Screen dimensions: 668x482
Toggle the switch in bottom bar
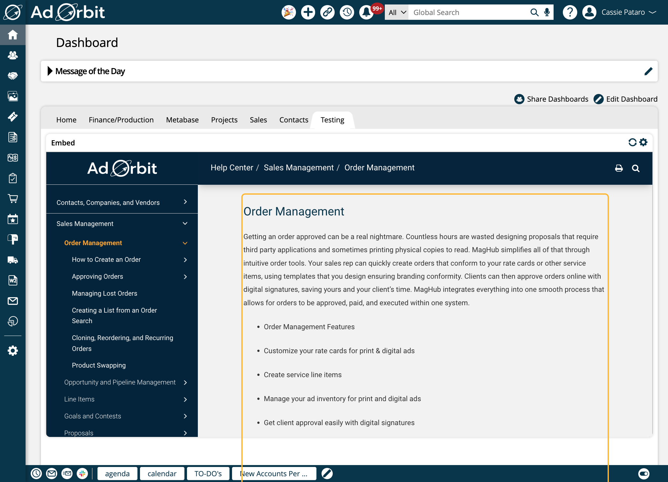pyautogui.click(x=644, y=473)
